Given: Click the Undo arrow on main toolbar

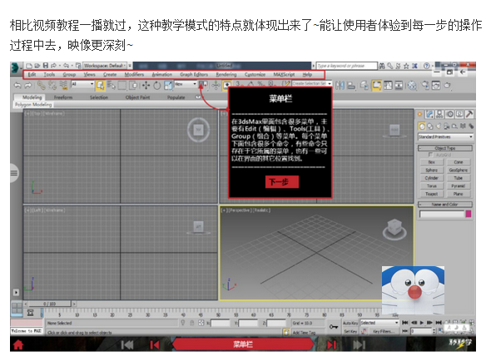Looking at the screenshot, I should 18,85.
